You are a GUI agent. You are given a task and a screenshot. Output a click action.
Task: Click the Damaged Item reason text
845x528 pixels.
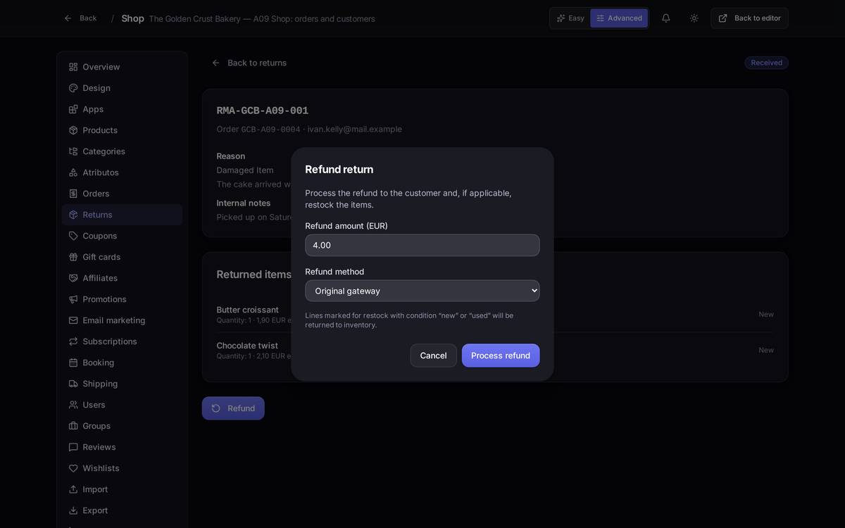245,170
